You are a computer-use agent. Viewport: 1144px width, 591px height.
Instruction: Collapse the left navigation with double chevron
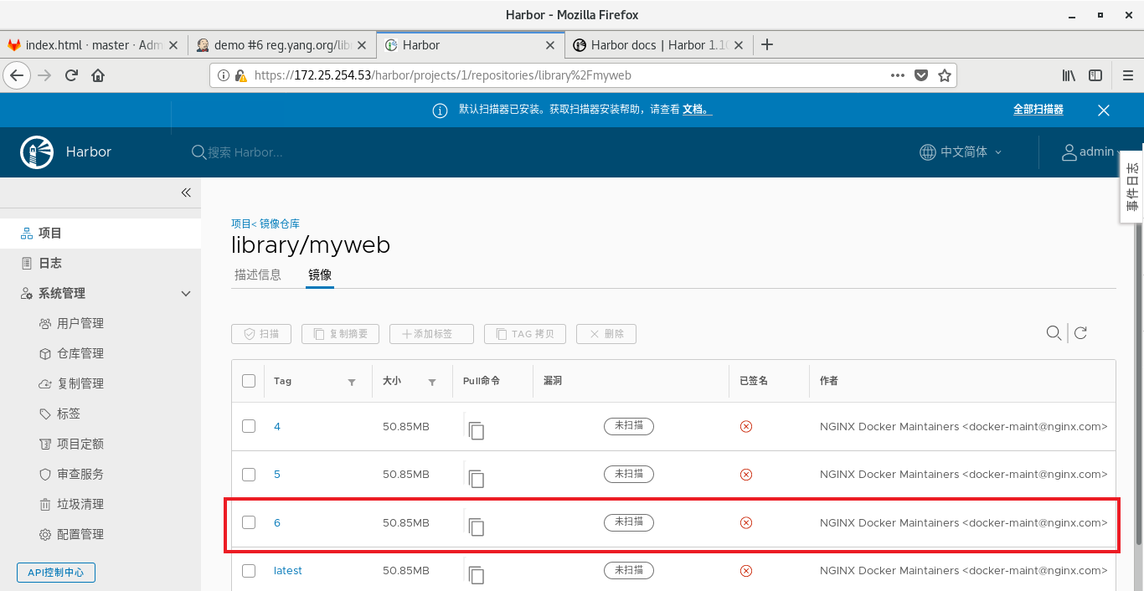[x=186, y=193]
